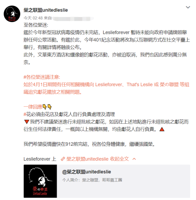Click the second pointing-down hand emoji

[x=50, y=107]
